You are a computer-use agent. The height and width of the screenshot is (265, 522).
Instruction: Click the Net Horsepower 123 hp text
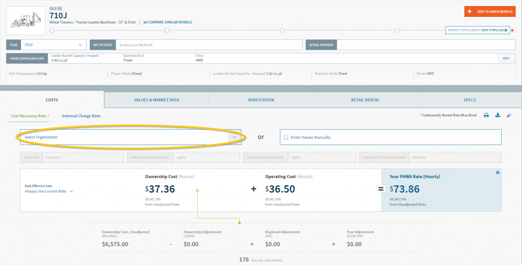point(28,74)
